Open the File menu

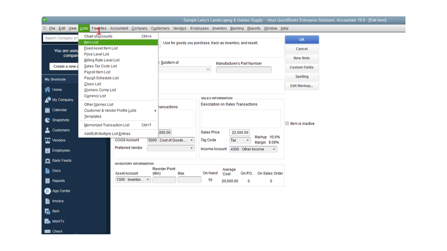(x=52, y=28)
